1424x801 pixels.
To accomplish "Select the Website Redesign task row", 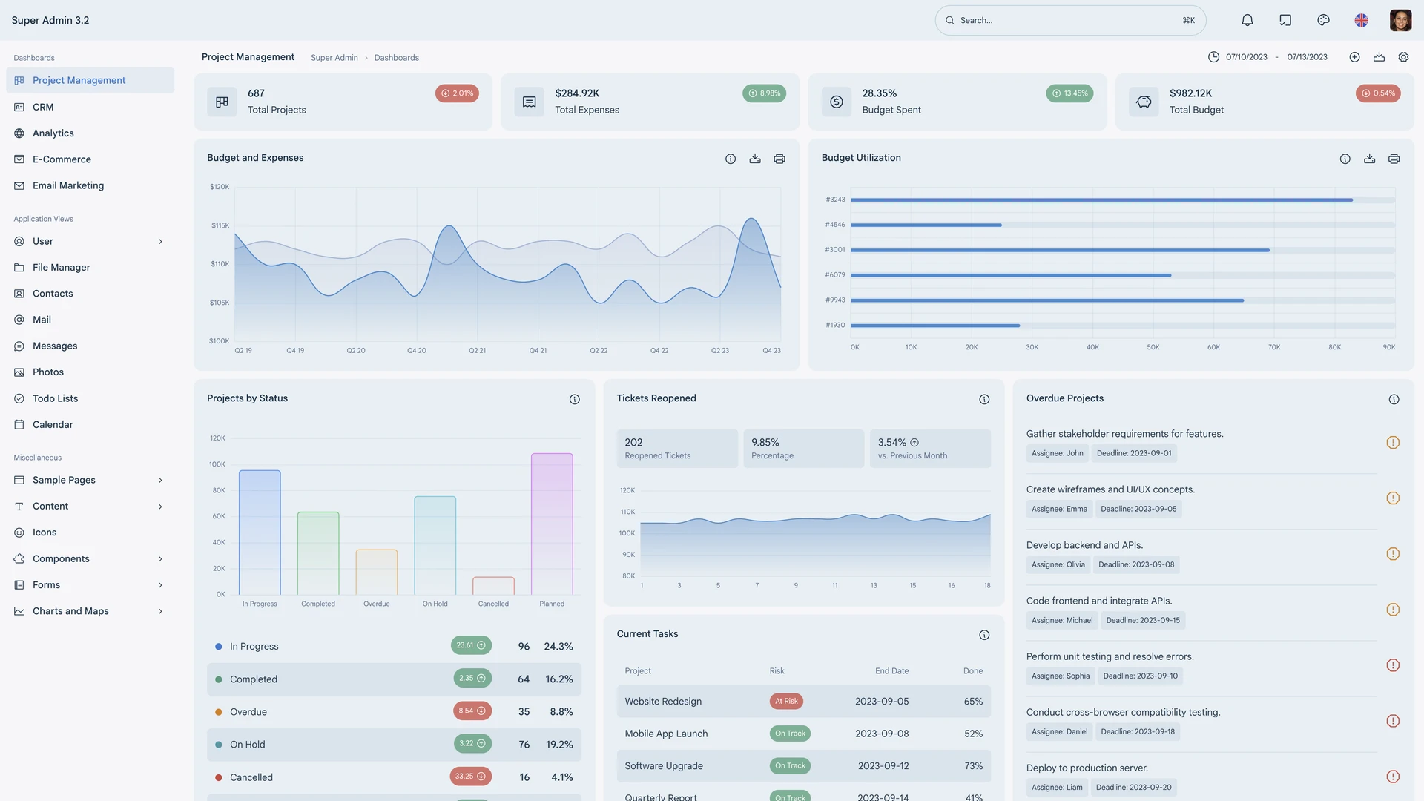I will [803, 702].
